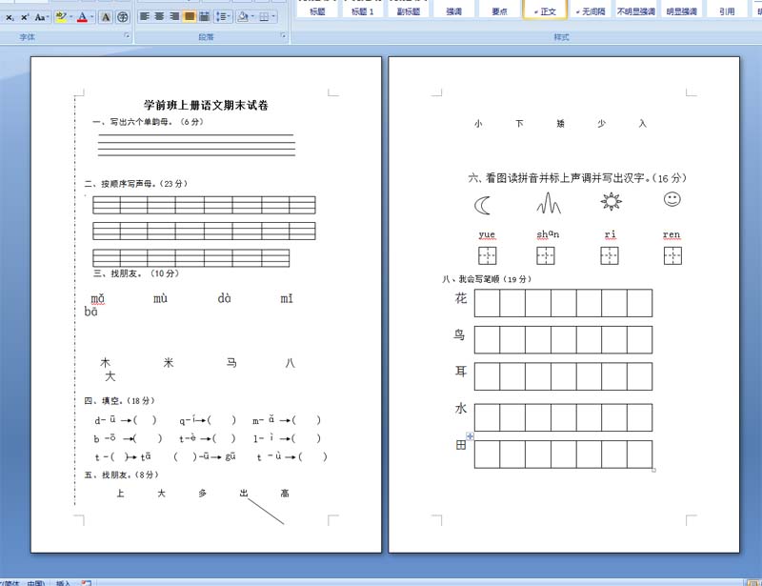Align paragraph text to the right

tap(174, 17)
